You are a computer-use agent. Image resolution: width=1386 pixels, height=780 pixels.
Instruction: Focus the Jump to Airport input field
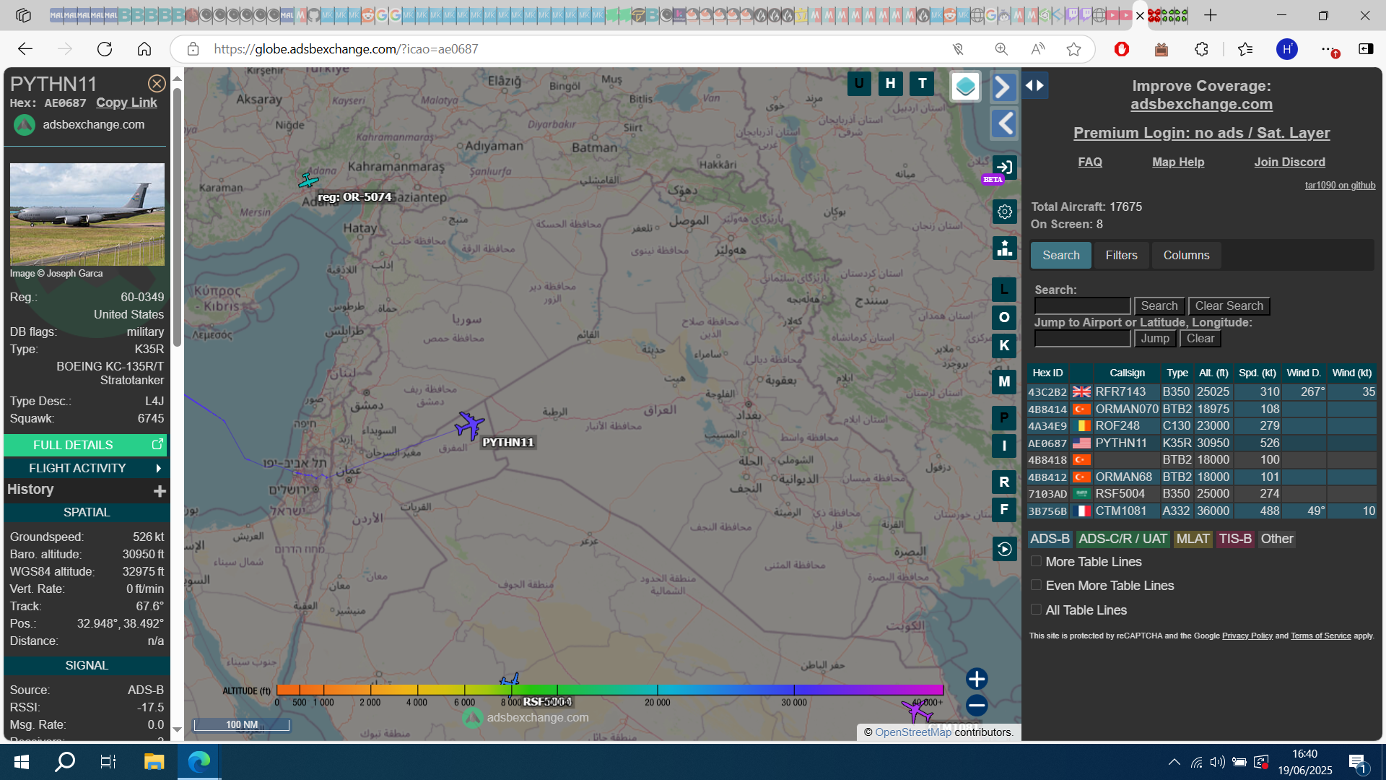pyautogui.click(x=1082, y=339)
